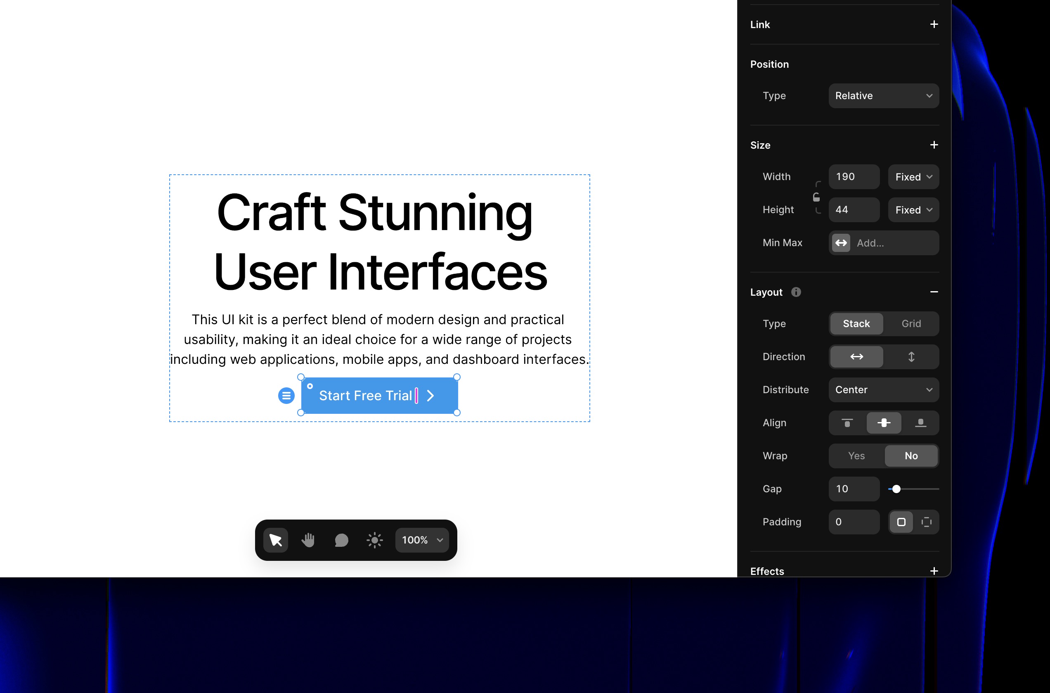Screen dimensions: 1050x693
Task: Open Width Fixed sizing dropdown
Action: pos(913,177)
